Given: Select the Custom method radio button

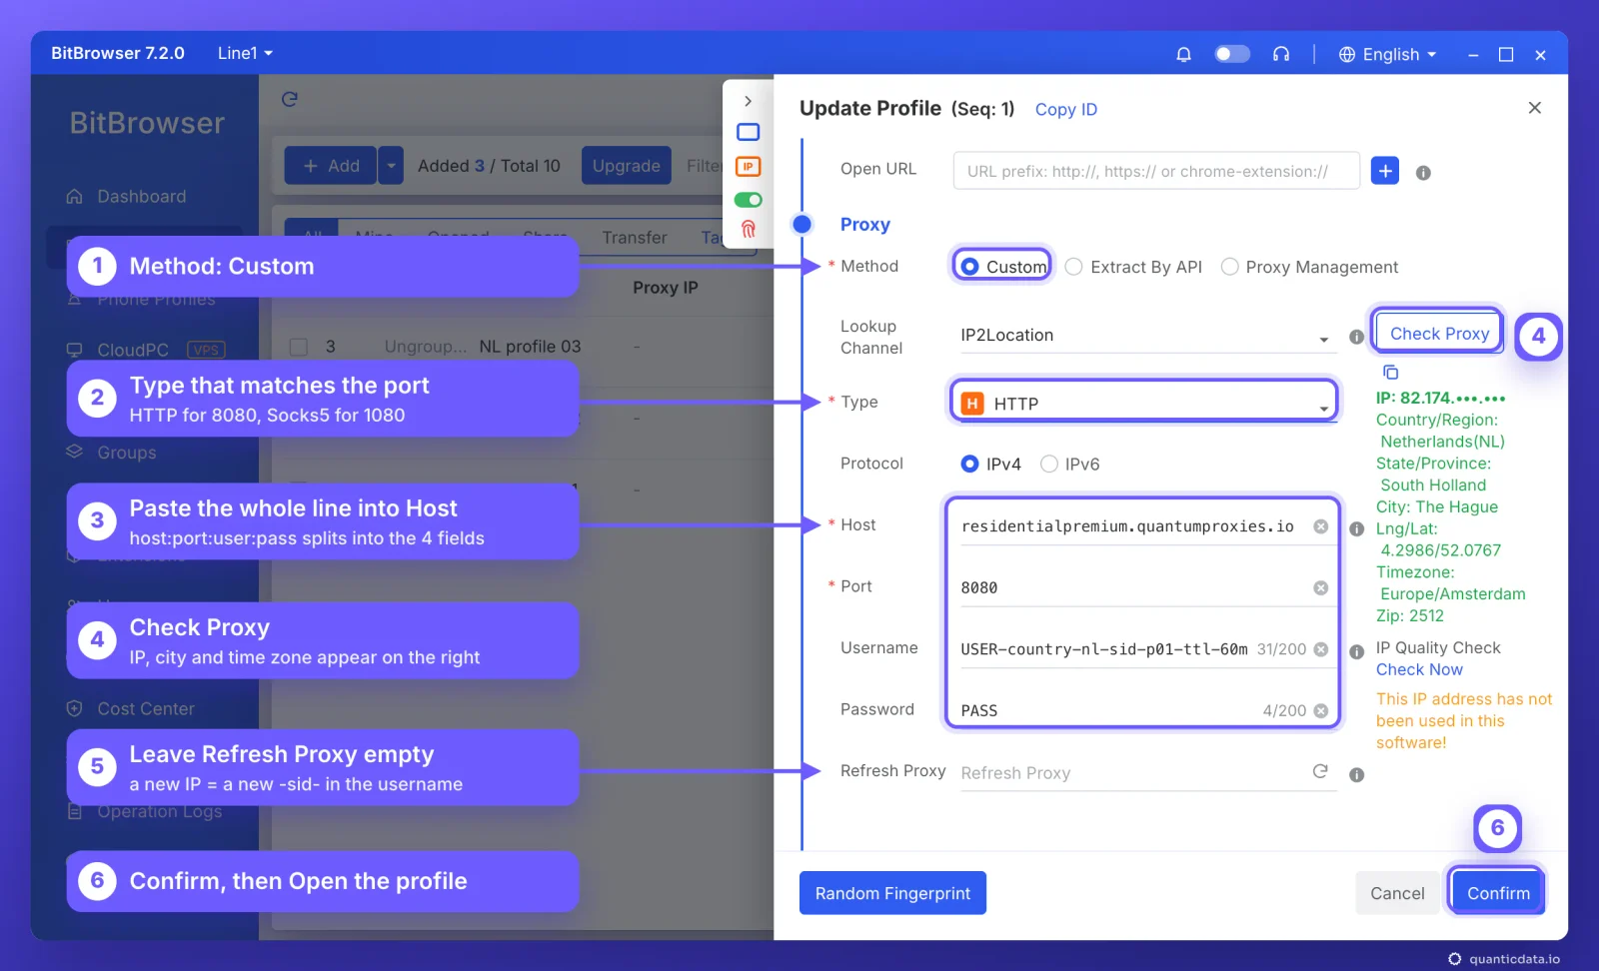Looking at the screenshot, I should point(969,267).
